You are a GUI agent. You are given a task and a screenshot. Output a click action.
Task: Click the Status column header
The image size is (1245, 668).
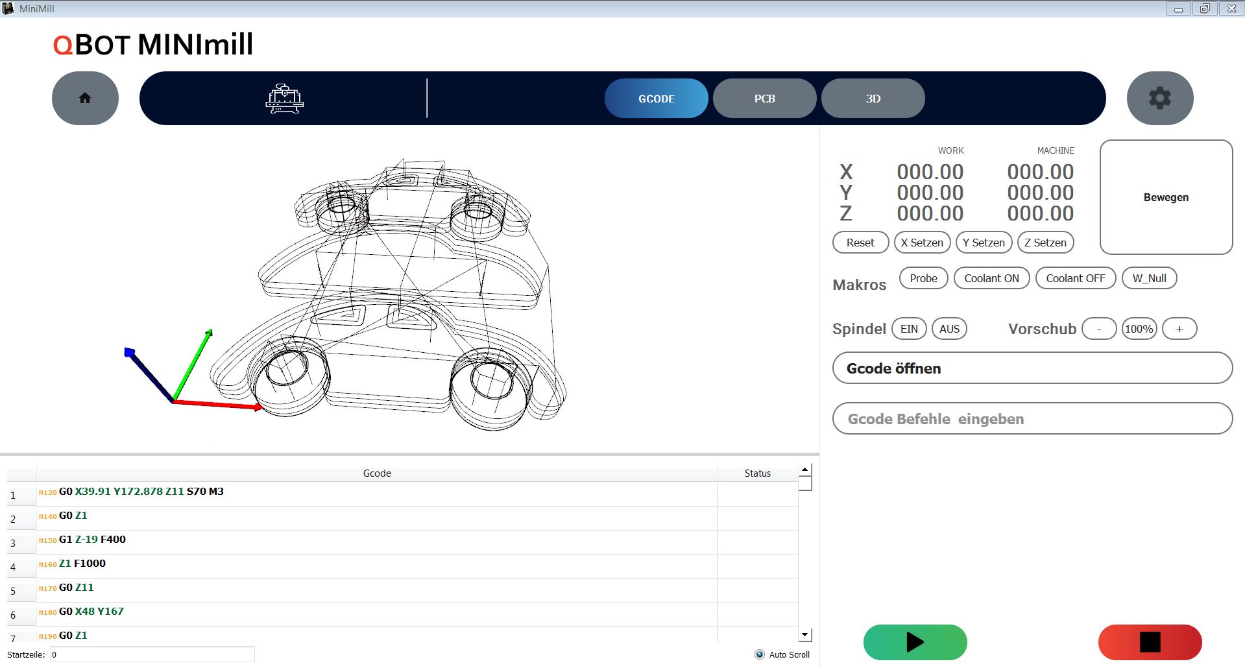click(757, 473)
